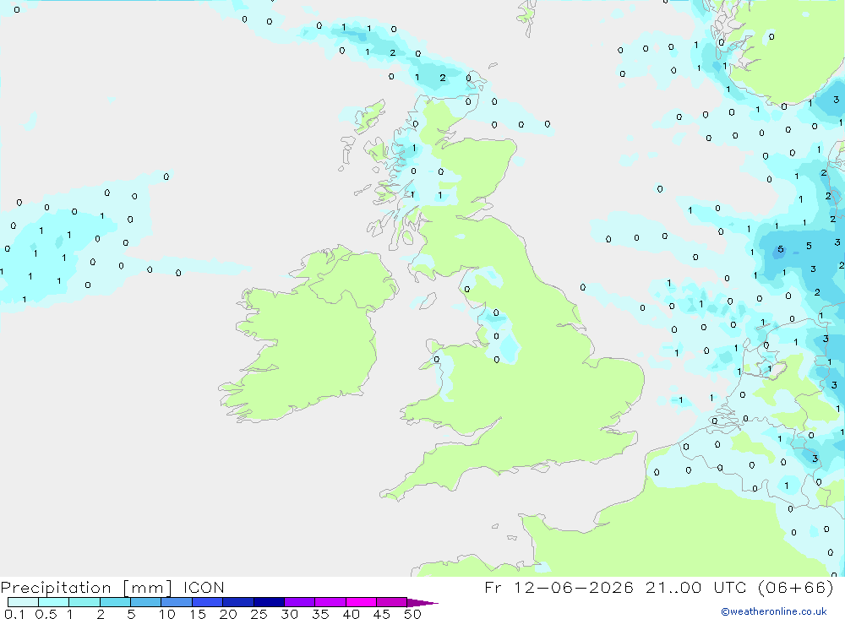This screenshot has width=845, height=619.
Task: Click the 'Fr 12-06-2026' date text
Action: tap(559, 587)
